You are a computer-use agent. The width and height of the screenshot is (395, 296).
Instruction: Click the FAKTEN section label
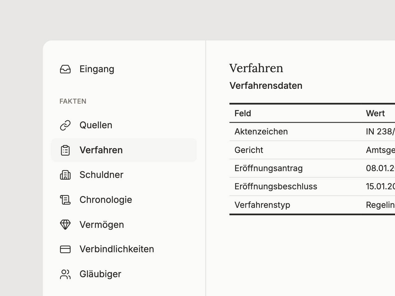click(x=73, y=101)
